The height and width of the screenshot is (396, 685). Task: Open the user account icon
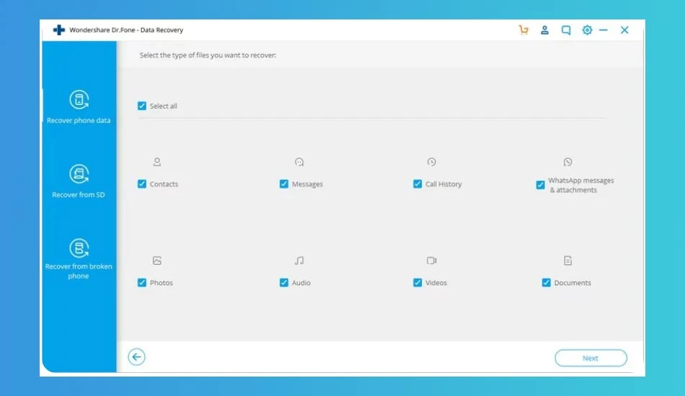click(x=544, y=30)
